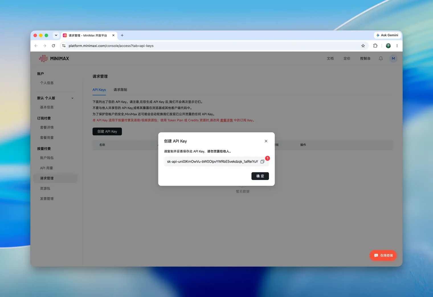433x297 pixels.
Task: Confirm with the 确定 button
Action: [260, 176]
